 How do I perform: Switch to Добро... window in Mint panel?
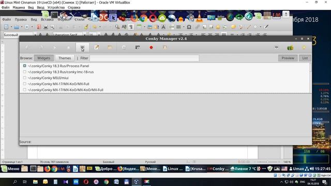click(x=106, y=169)
